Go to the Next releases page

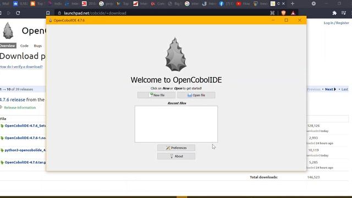pos(331,89)
